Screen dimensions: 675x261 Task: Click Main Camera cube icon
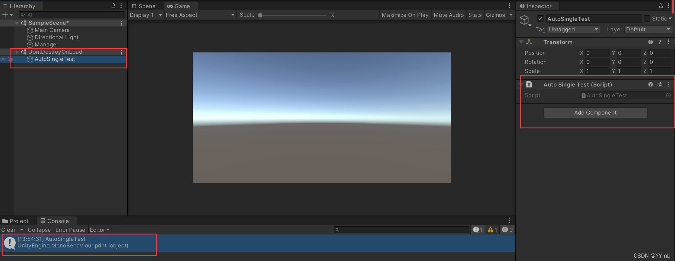[30, 30]
